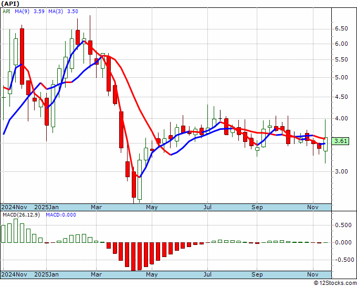Viewport: 357px width, 287px height.
Task: Click the 5.50 price axis label
Action: tap(341, 60)
